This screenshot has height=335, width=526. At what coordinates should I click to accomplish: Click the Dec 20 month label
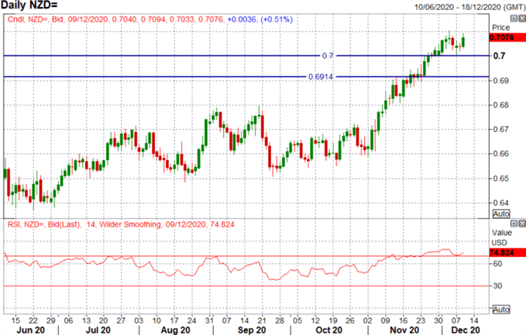click(x=466, y=330)
